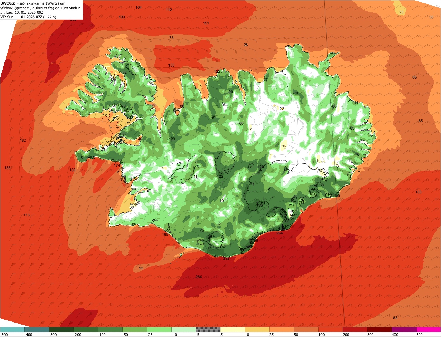Screen dimensions: 441x337
Task: Pick the magenta legend swatch above 500
Action: click(x=429, y=329)
